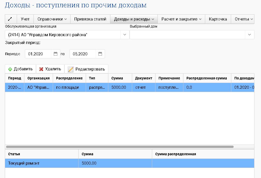Open the Карточка section
The width and height of the screenshot is (261, 178).
pos(218,19)
